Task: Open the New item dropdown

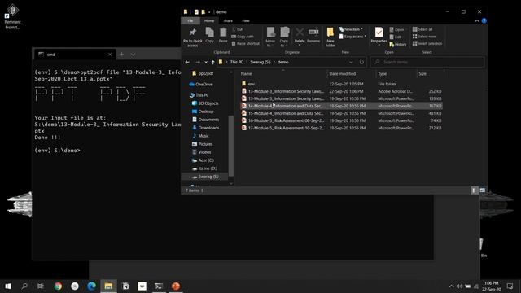Action: click(x=351, y=29)
